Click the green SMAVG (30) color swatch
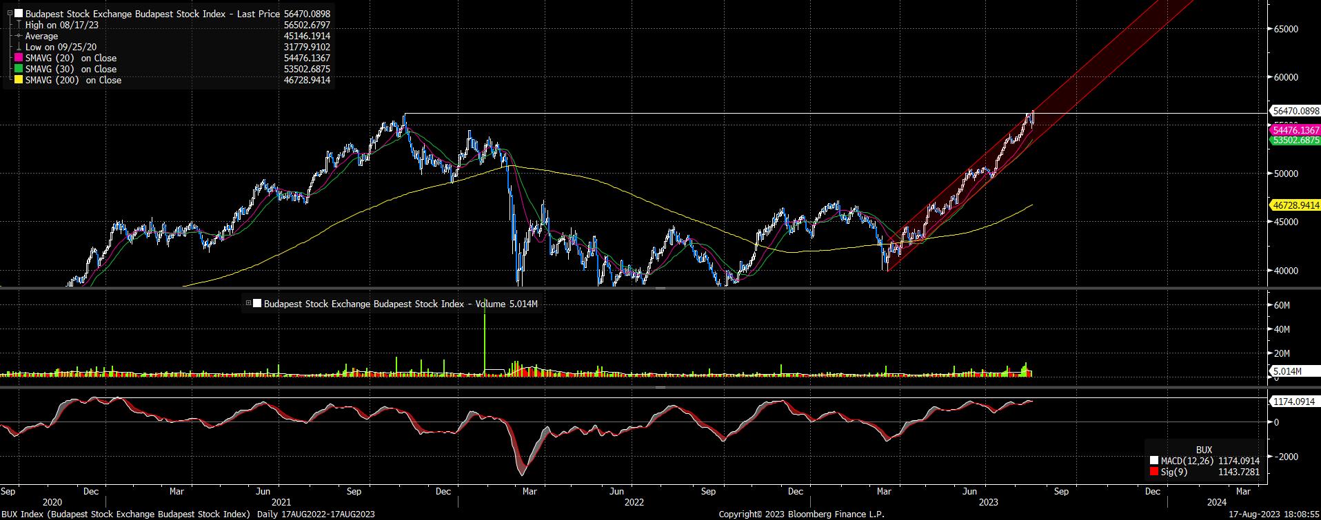Viewport: 1321px width, 520px height. tap(19, 70)
